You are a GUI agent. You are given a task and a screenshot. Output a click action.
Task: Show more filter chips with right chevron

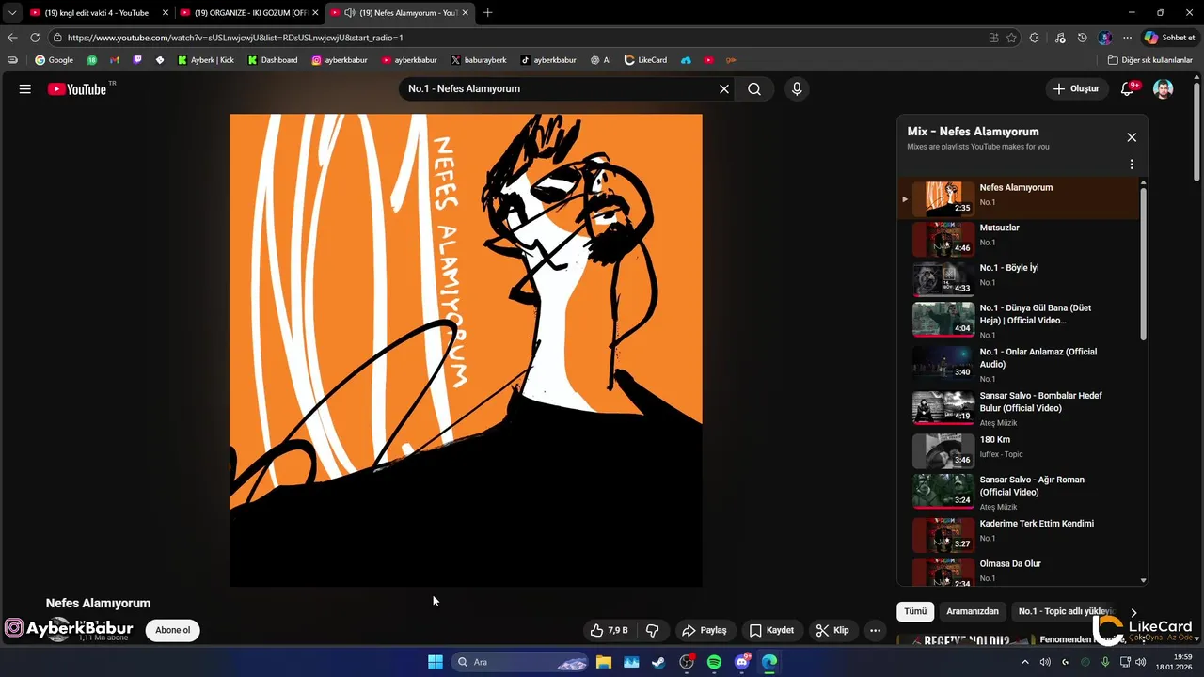click(1133, 612)
